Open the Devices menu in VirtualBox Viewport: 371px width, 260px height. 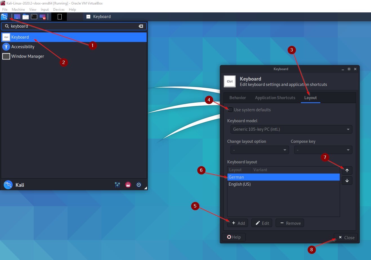coord(59,9)
